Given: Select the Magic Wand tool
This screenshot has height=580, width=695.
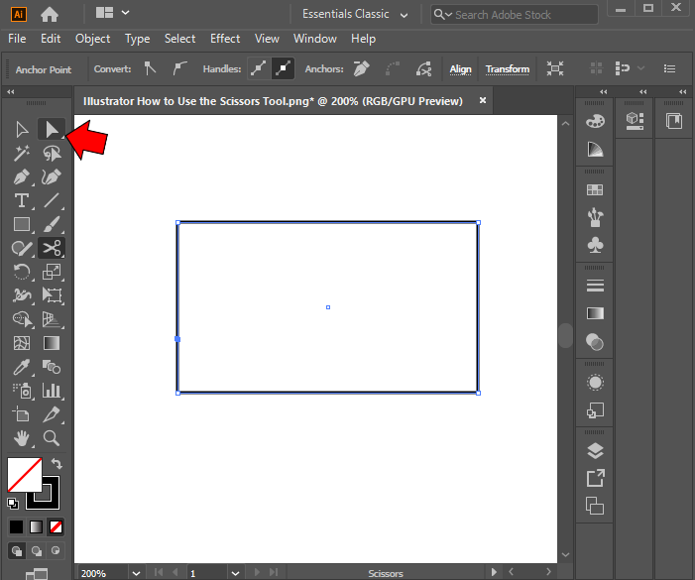Looking at the screenshot, I should pyautogui.click(x=22, y=154).
